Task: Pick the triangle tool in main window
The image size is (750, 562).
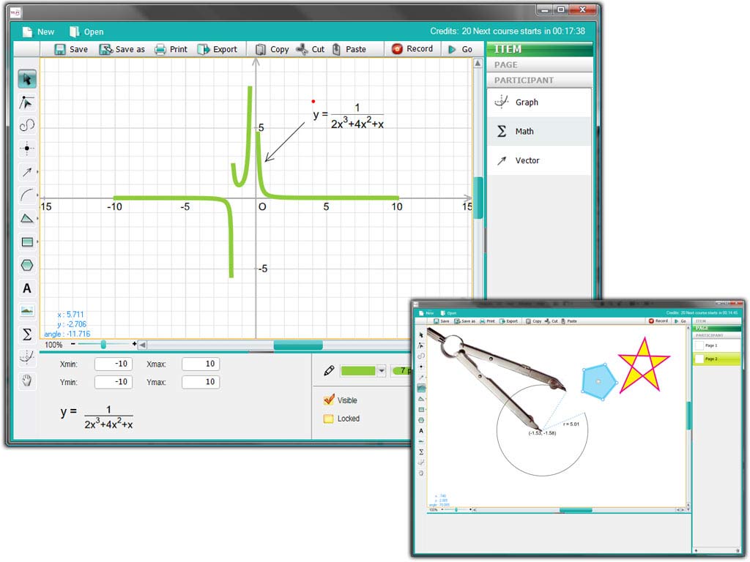Action: point(27,218)
